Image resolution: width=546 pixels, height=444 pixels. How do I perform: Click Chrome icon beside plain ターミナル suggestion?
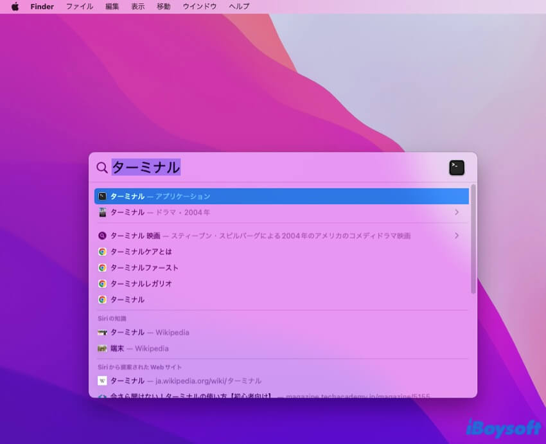tap(102, 300)
